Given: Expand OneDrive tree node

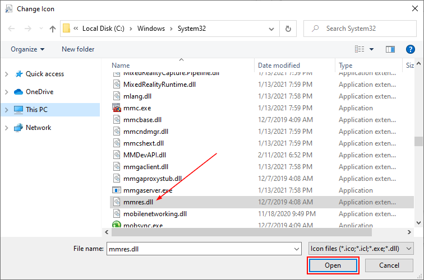Looking at the screenshot, I should tap(7, 92).
